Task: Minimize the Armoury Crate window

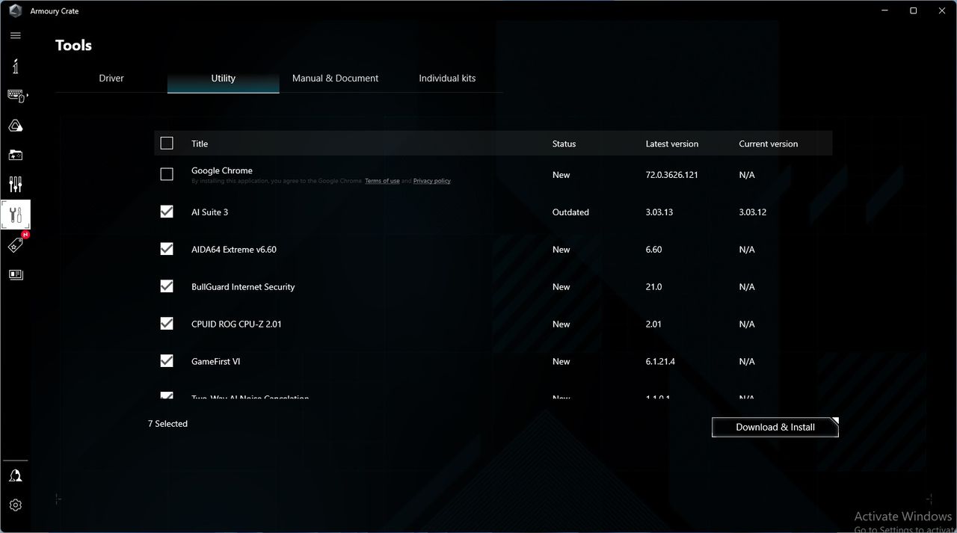Action: [884, 10]
